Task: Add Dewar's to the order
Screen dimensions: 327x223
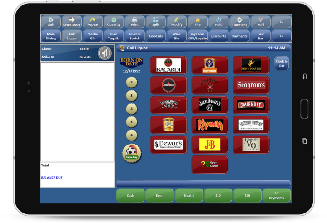Action: tap(168, 145)
